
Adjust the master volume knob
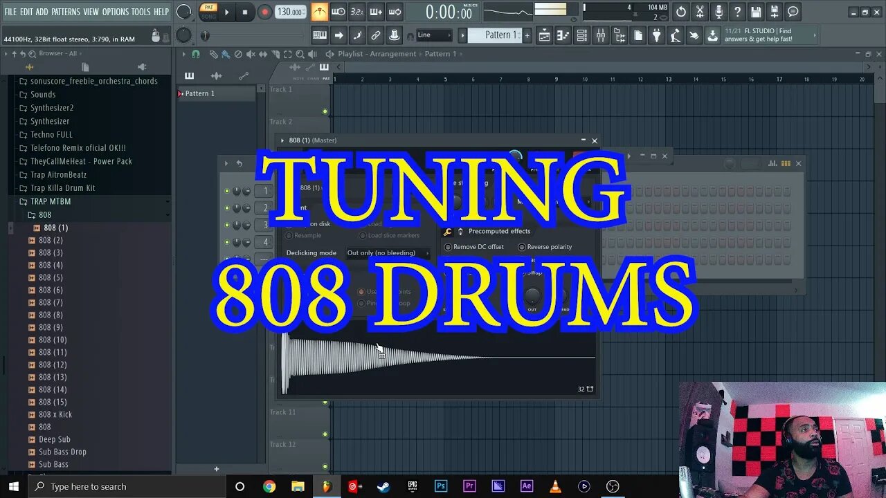click(x=183, y=12)
